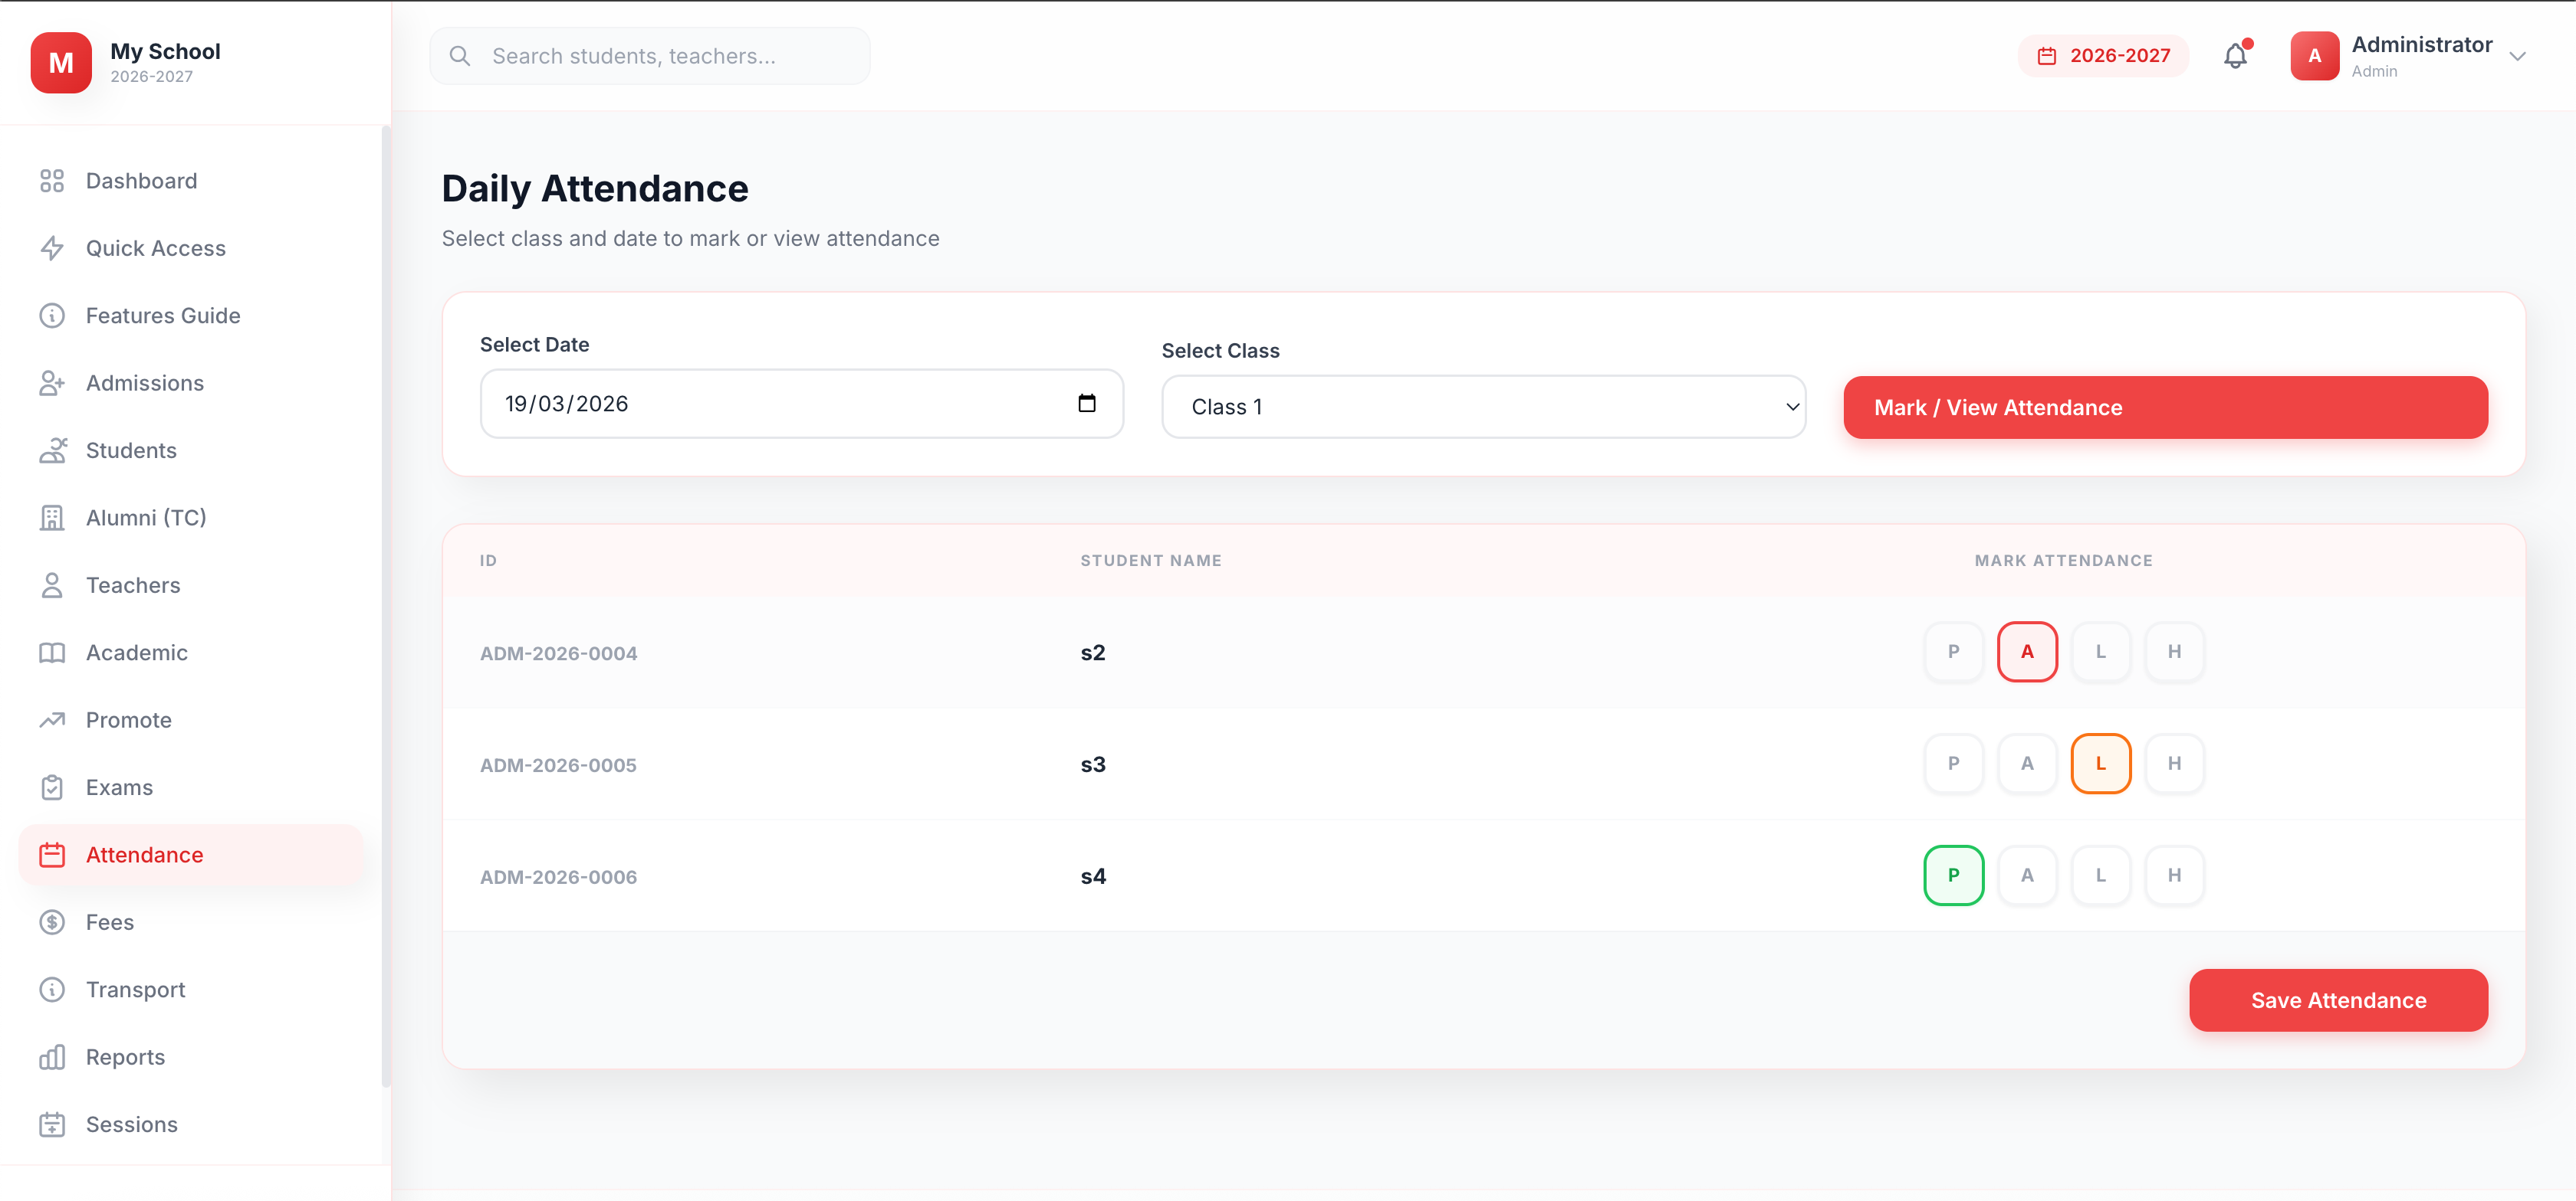Image resolution: width=2576 pixels, height=1201 pixels.
Task: Expand the Administrator account menu chevron
Action: tap(2518, 56)
